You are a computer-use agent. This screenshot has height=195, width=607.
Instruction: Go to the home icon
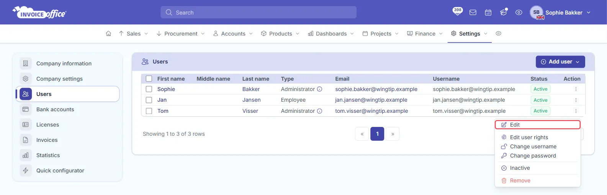[x=108, y=34]
